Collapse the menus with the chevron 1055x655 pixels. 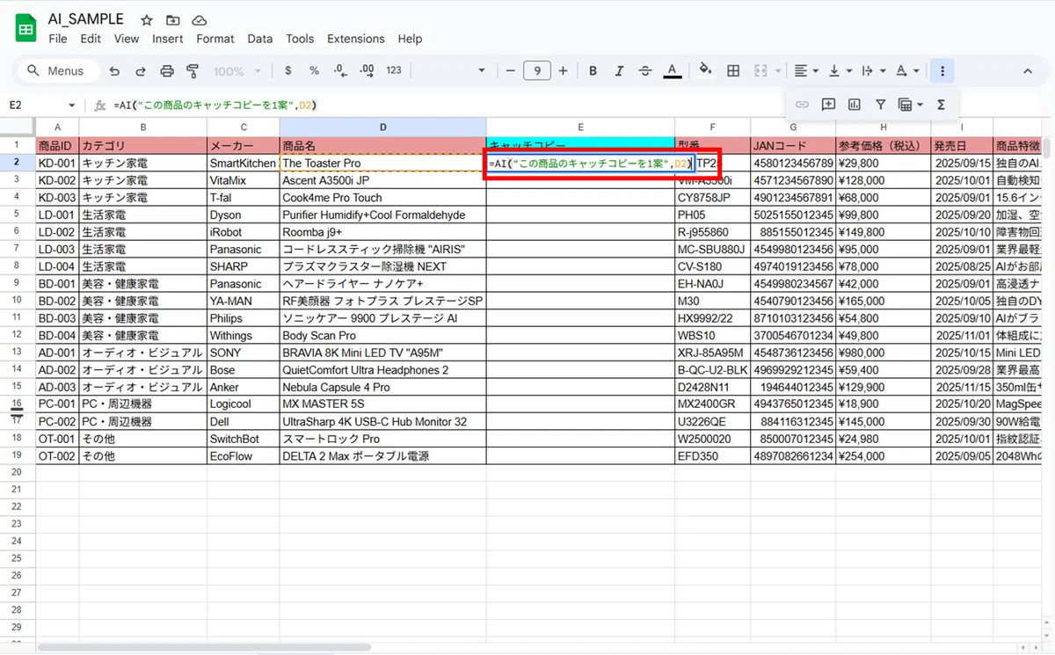pyautogui.click(x=1028, y=71)
